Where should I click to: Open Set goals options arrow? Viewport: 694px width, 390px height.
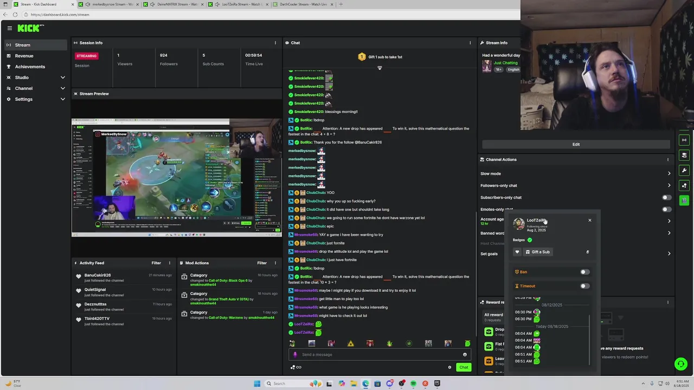tap(669, 253)
